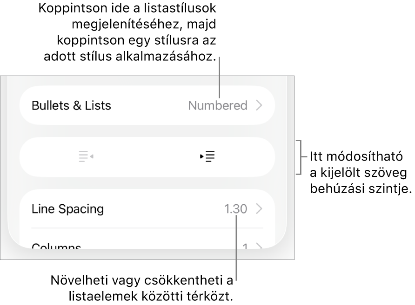Click the 1.30 line spacing value
Image resolution: width=415 pixels, height=305 pixels.
click(235, 209)
